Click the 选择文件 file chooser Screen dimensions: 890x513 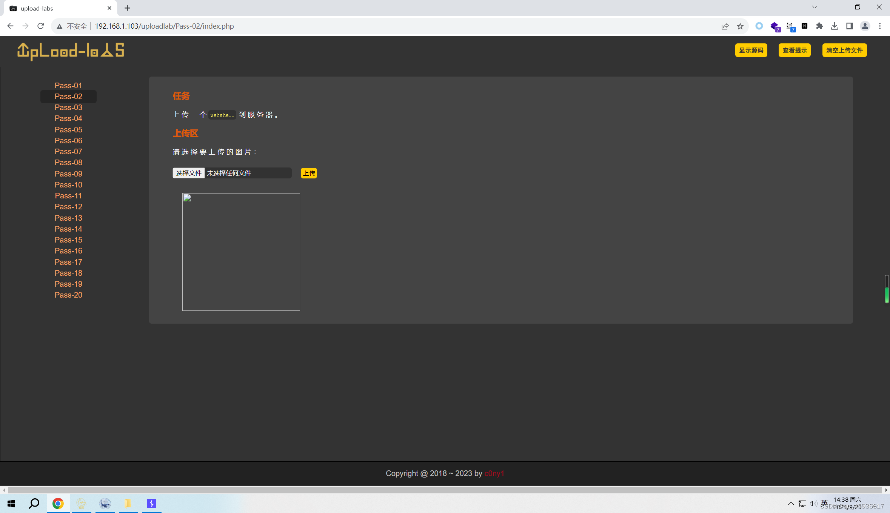(x=188, y=173)
